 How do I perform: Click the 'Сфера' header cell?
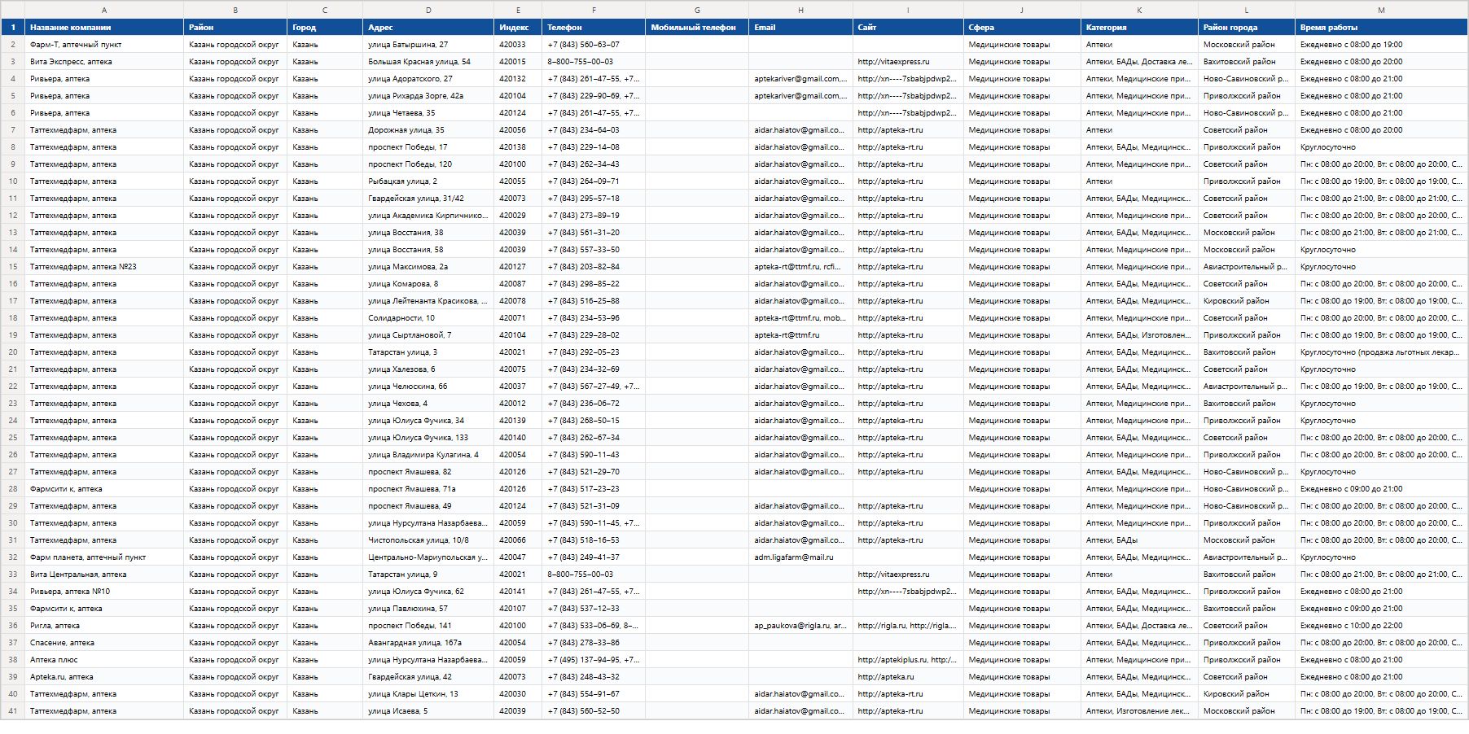1022,27
